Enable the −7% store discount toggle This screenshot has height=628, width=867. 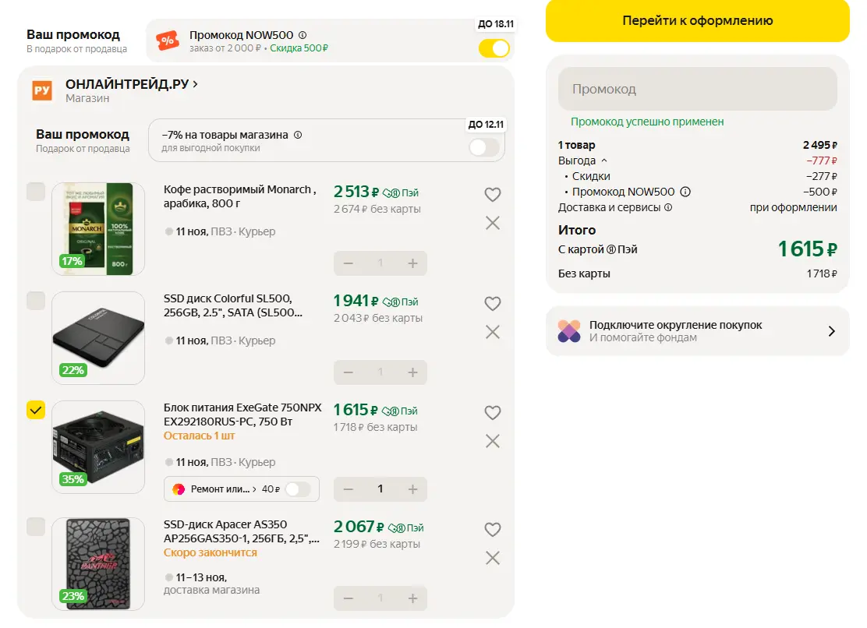click(x=484, y=147)
